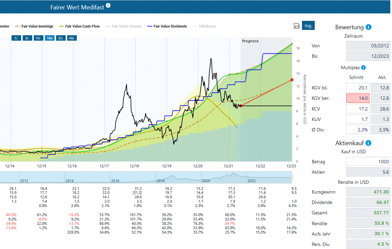This screenshot has height=249, width=392.
Task: Click the red forecast endpoint marker
Action: (292, 80)
